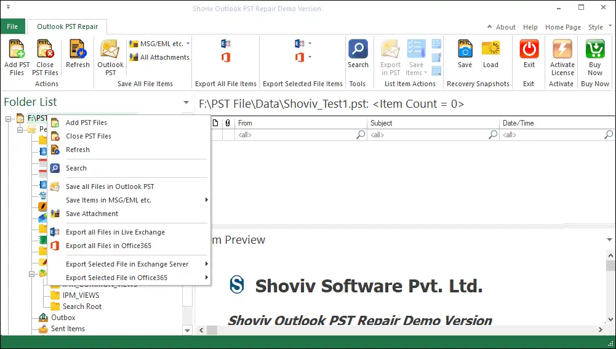Image resolution: width=616 pixels, height=349 pixels.
Task: Open Export Selected File in Exchange Server submenu
Action: [x=129, y=264]
